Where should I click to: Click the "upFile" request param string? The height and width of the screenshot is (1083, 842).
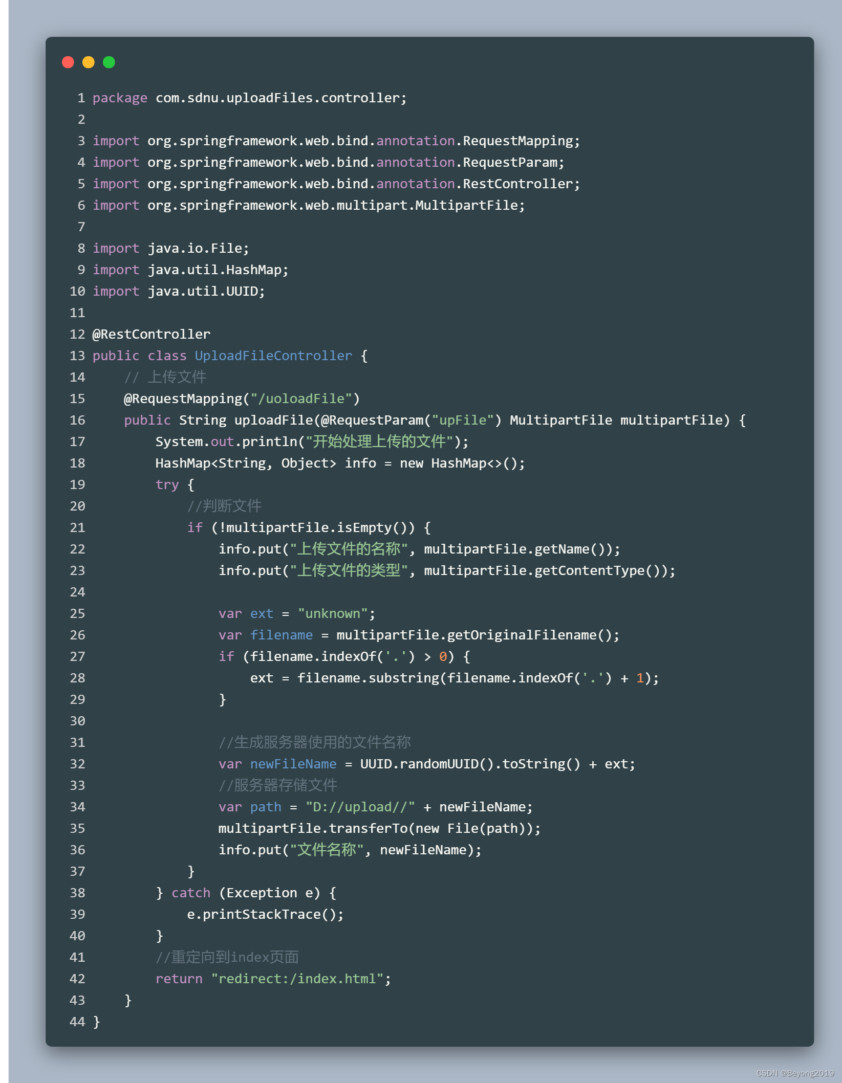pos(463,420)
